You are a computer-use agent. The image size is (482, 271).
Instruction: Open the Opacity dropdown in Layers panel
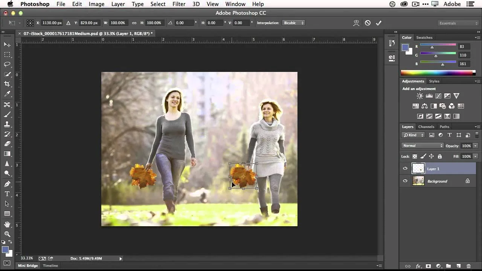[x=475, y=146]
